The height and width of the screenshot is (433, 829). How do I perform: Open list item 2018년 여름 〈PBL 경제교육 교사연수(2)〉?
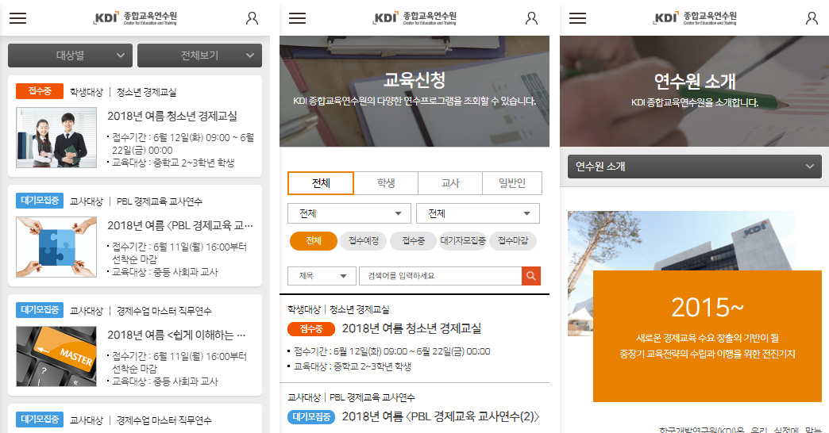[441, 416]
